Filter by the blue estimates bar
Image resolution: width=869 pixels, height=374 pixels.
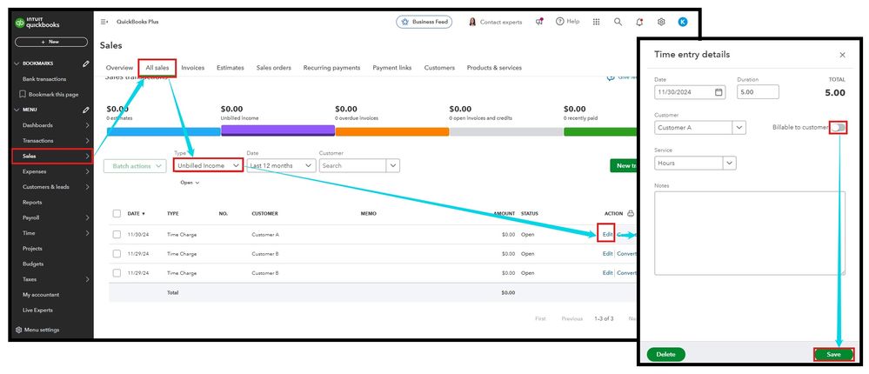(x=164, y=131)
